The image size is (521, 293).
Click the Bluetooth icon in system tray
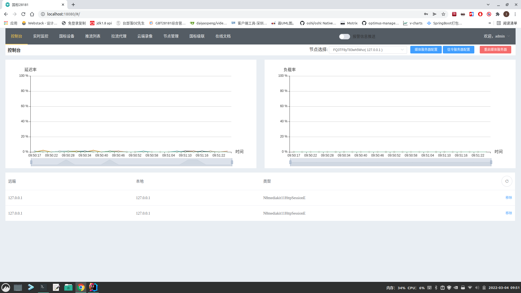pyautogui.click(x=436, y=288)
